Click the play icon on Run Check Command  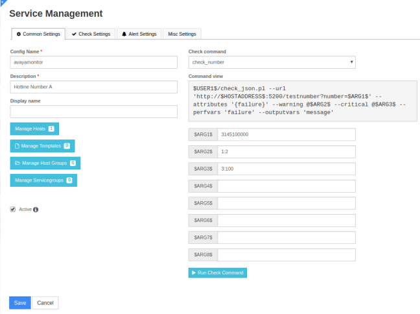click(x=193, y=272)
